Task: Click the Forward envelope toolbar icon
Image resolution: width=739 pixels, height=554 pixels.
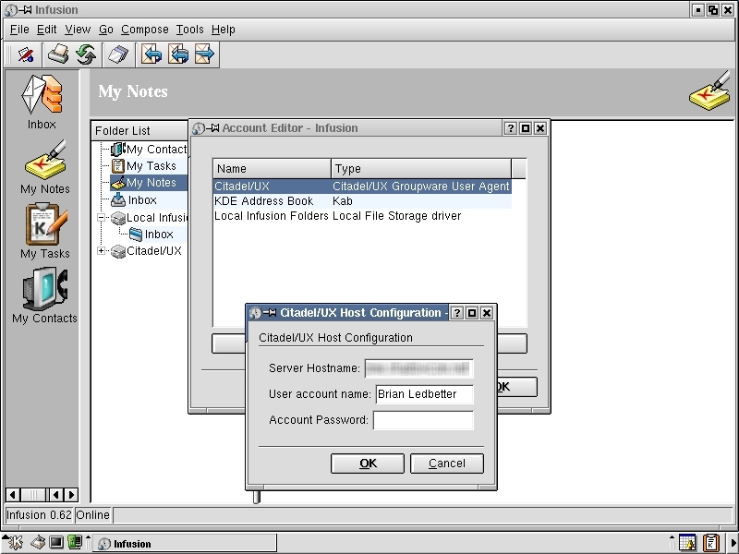Action: tap(204, 54)
